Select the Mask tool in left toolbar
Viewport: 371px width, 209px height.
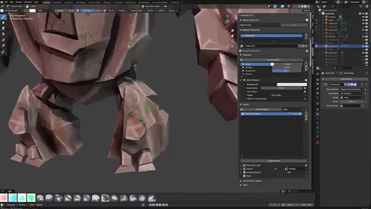(x=3, y=45)
